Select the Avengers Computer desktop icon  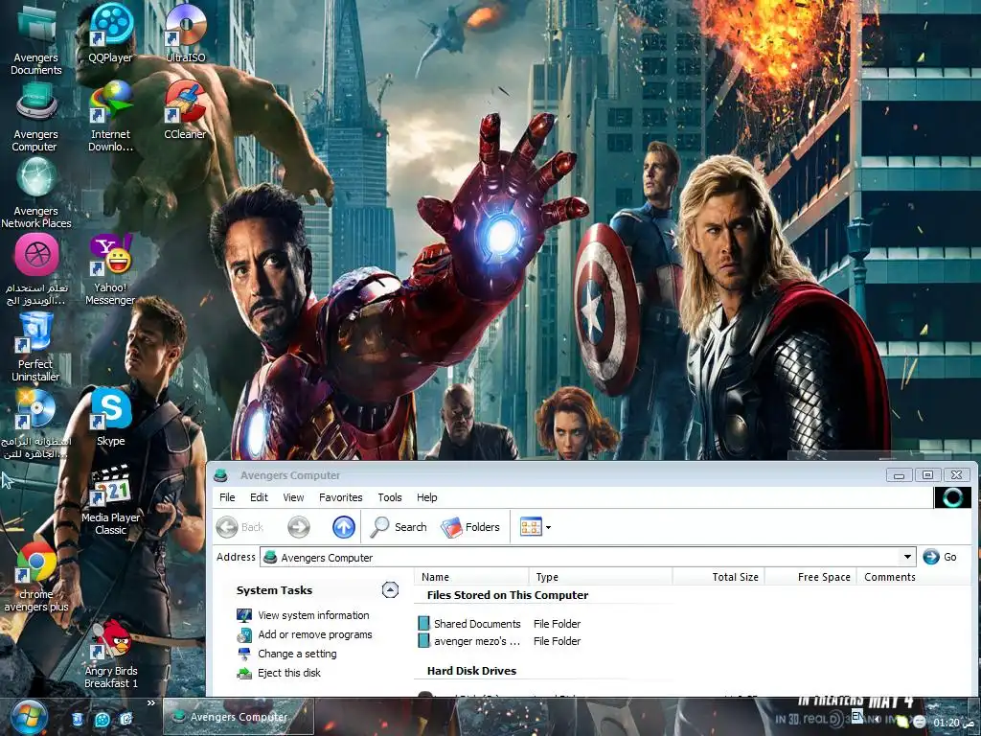click(x=35, y=116)
